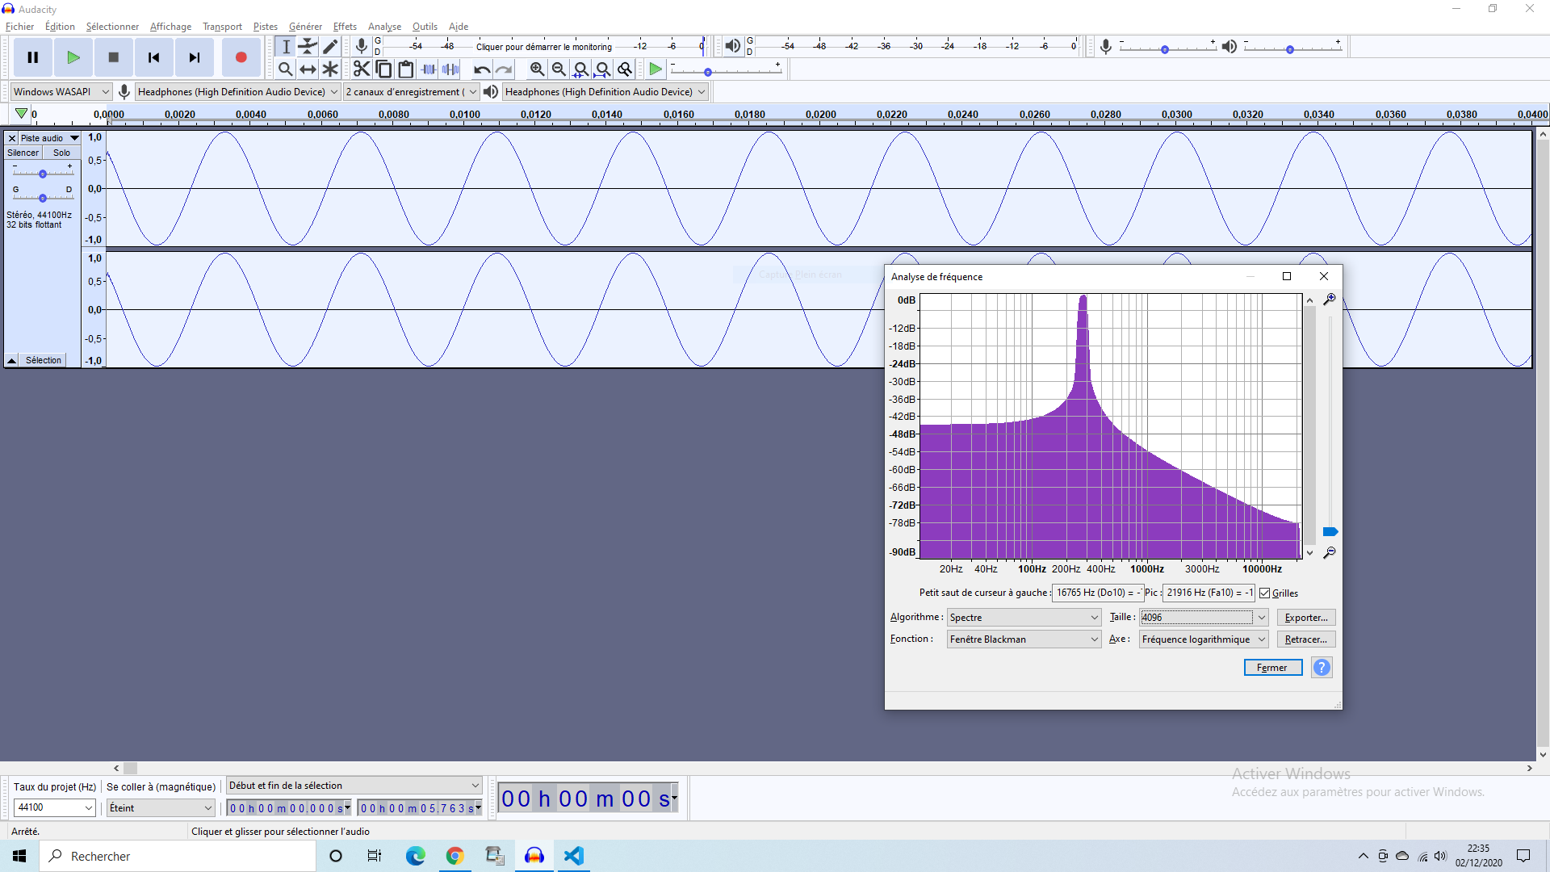Image resolution: width=1550 pixels, height=872 pixels.
Task: Click the red Record button
Action: point(241,57)
